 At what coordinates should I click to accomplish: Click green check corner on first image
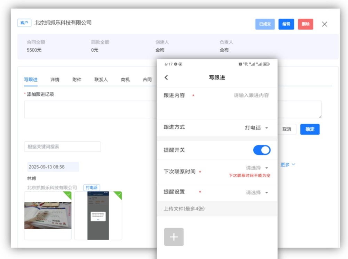click(x=68, y=195)
